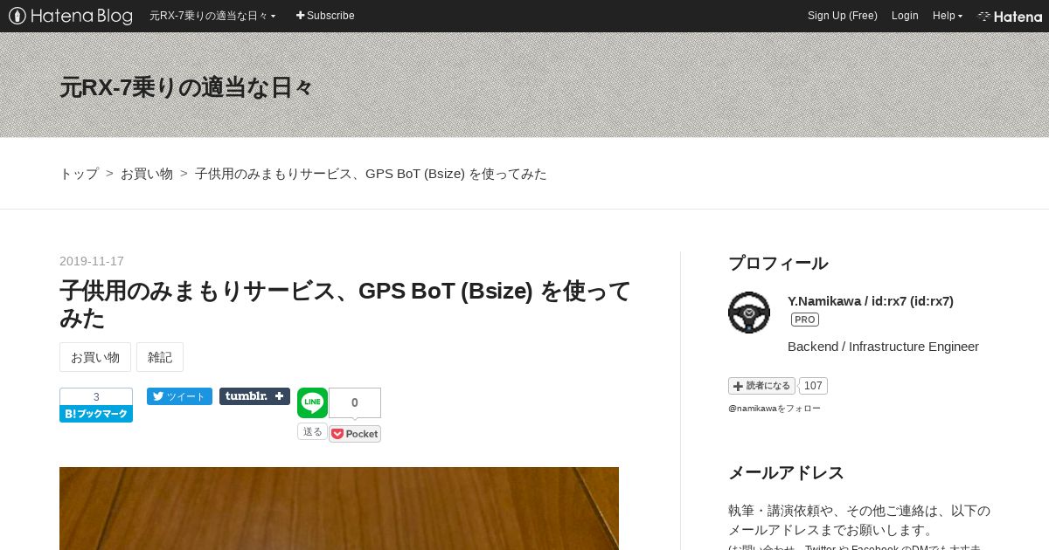This screenshot has width=1049, height=550.
Task: Select the プロフィール sidebar heading
Action: point(778,264)
